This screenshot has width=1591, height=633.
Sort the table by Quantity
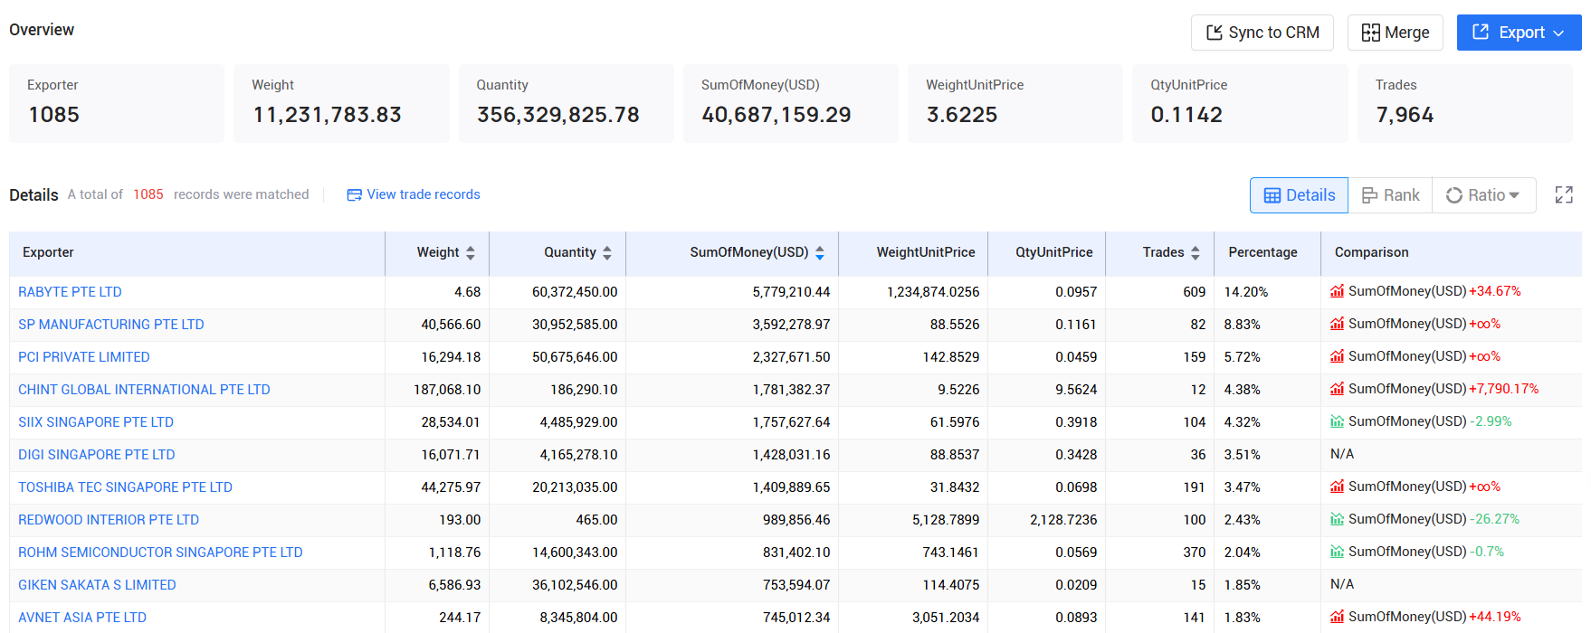tap(606, 253)
